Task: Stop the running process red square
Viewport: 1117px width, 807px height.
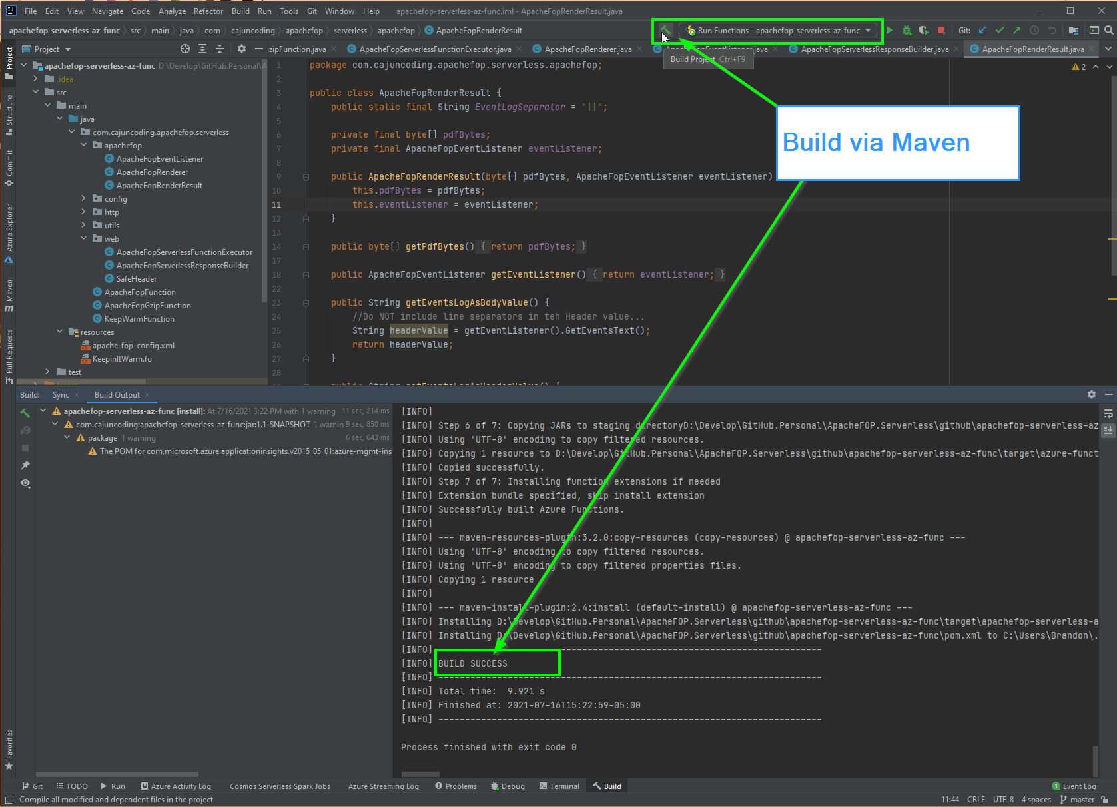Action: tap(941, 31)
